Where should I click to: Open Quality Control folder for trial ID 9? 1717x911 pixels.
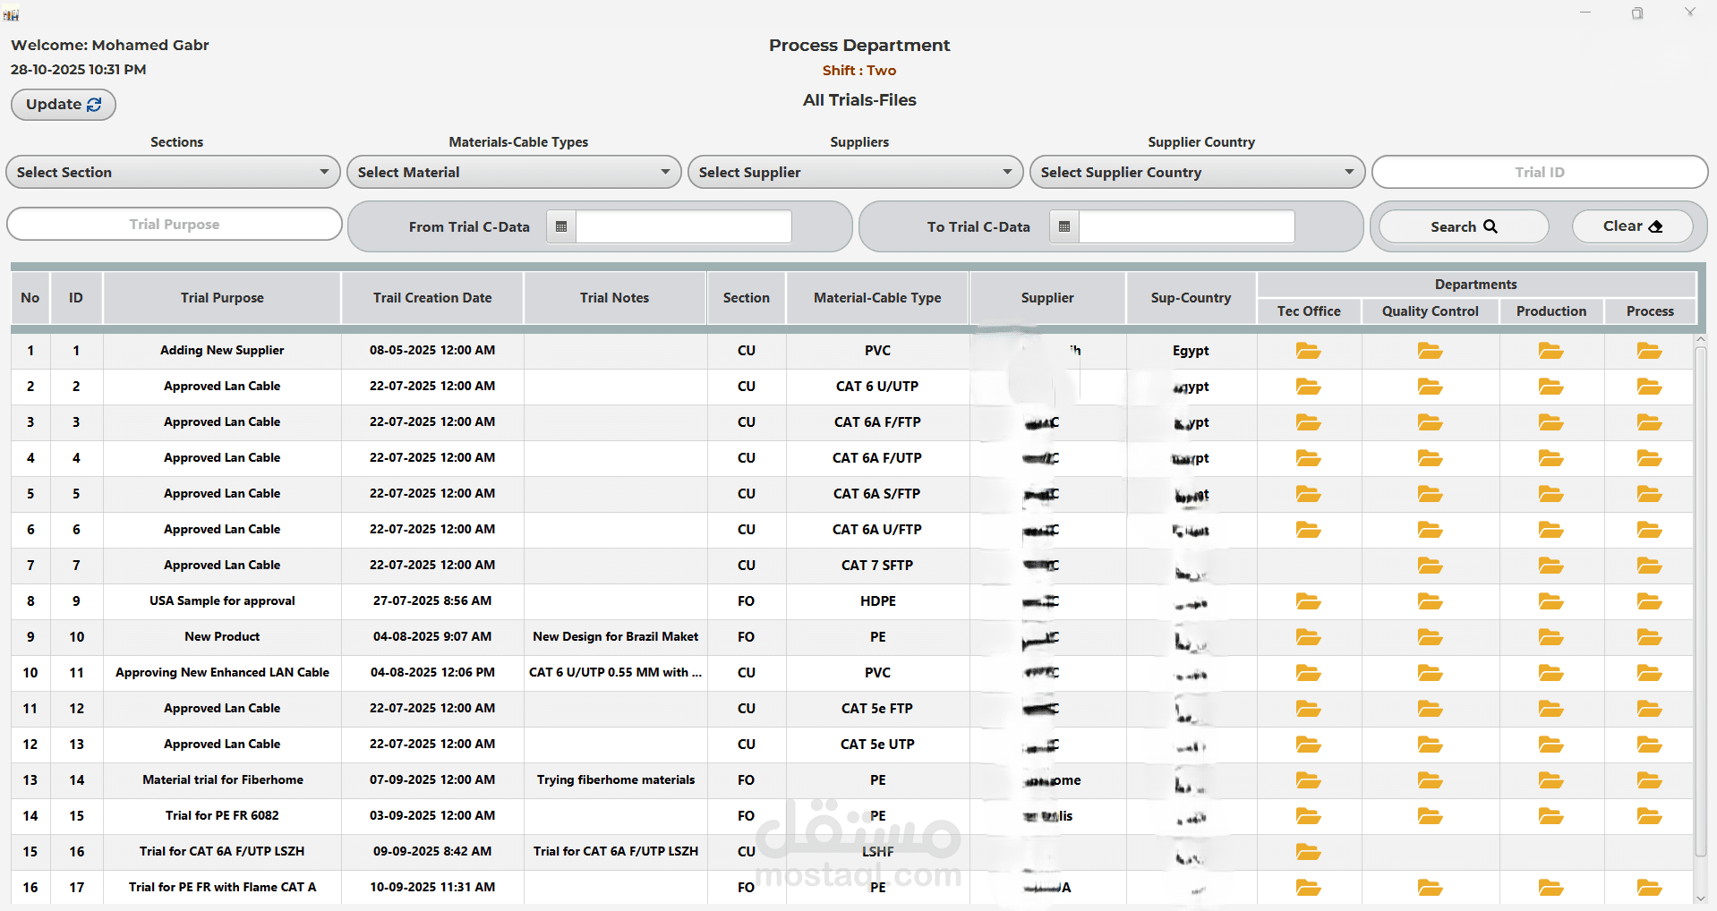click(1430, 601)
